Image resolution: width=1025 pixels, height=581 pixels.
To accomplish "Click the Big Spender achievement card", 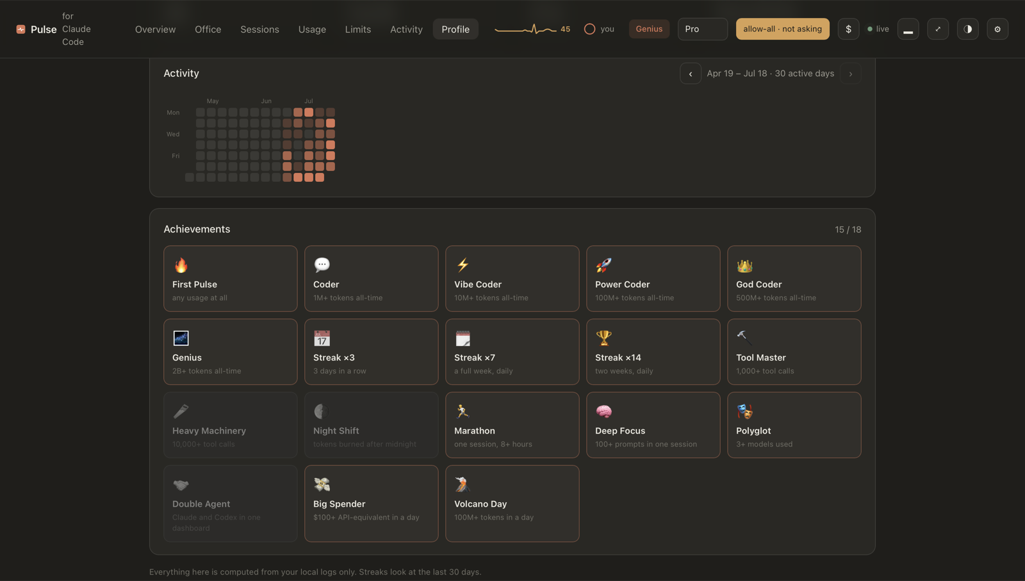I will click(371, 503).
